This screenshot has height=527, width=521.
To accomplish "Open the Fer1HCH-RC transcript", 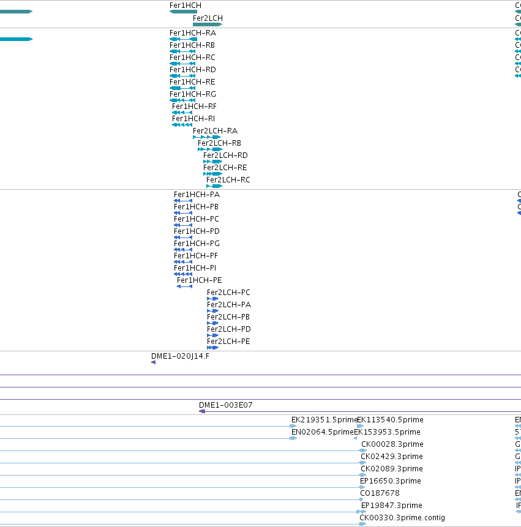I will click(x=182, y=64).
